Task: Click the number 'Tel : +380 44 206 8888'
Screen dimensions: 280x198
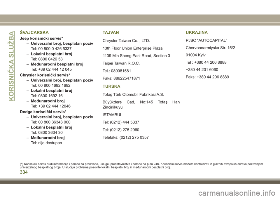Action: [206, 62]
